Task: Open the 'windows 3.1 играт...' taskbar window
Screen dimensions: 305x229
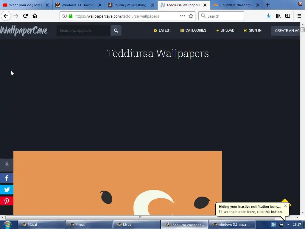Action: coord(232,225)
